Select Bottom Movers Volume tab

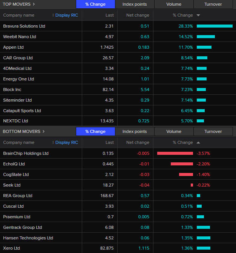[x=174, y=131]
